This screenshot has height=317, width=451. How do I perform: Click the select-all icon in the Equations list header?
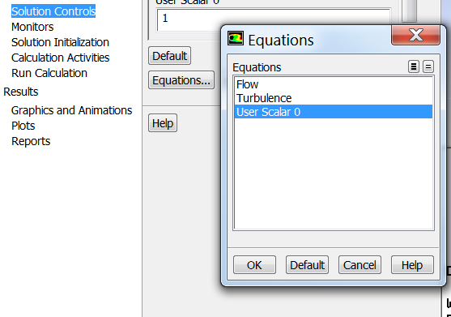point(414,66)
